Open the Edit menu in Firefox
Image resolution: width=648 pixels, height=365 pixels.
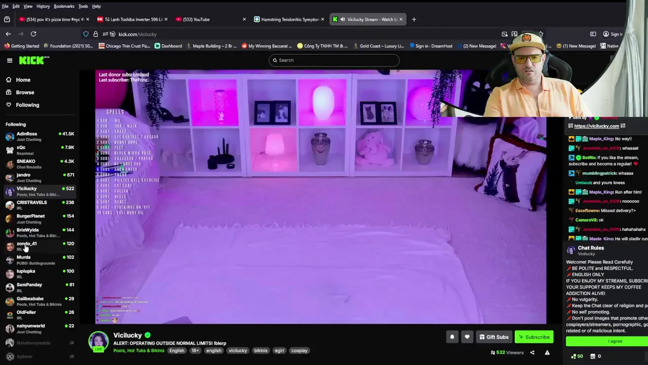[x=16, y=6]
